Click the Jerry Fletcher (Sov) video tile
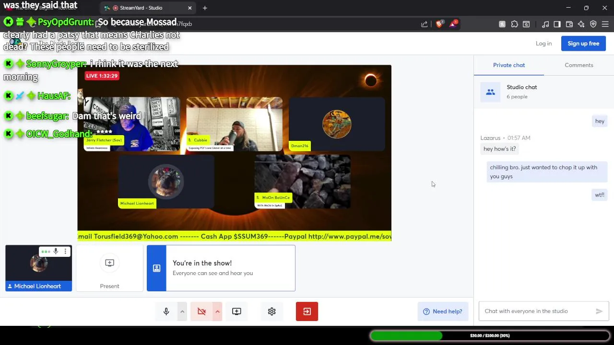The image size is (614, 345). tap(132, 124)
